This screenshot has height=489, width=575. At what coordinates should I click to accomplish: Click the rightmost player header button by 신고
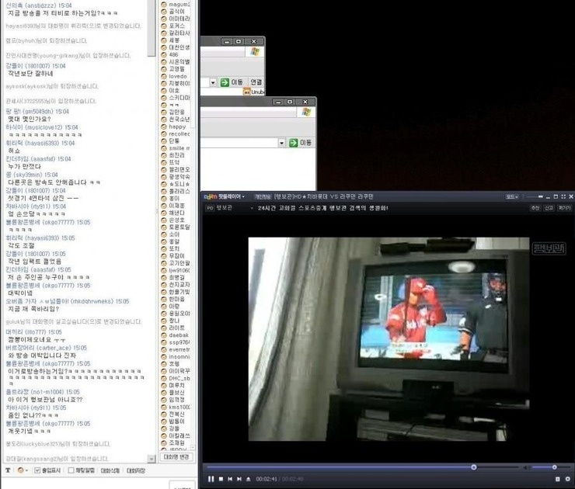click(563, 208)
